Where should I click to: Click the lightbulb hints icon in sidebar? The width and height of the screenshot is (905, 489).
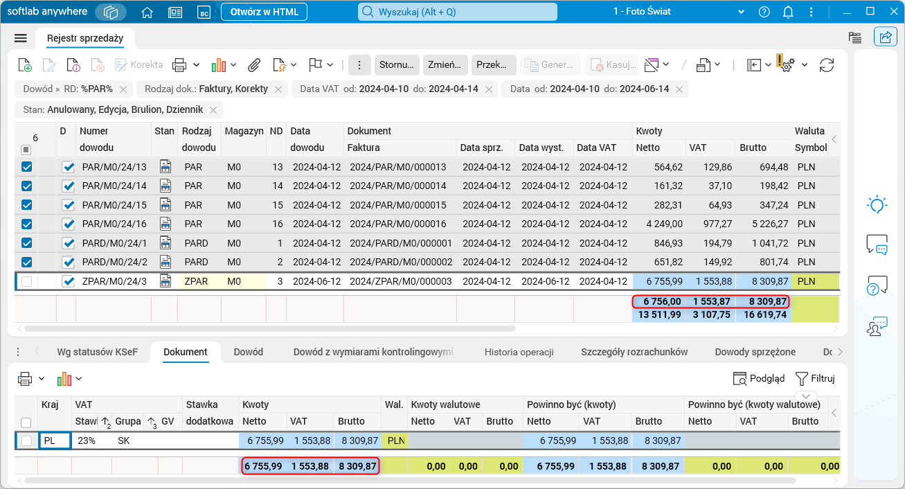(x=877, y=204)
